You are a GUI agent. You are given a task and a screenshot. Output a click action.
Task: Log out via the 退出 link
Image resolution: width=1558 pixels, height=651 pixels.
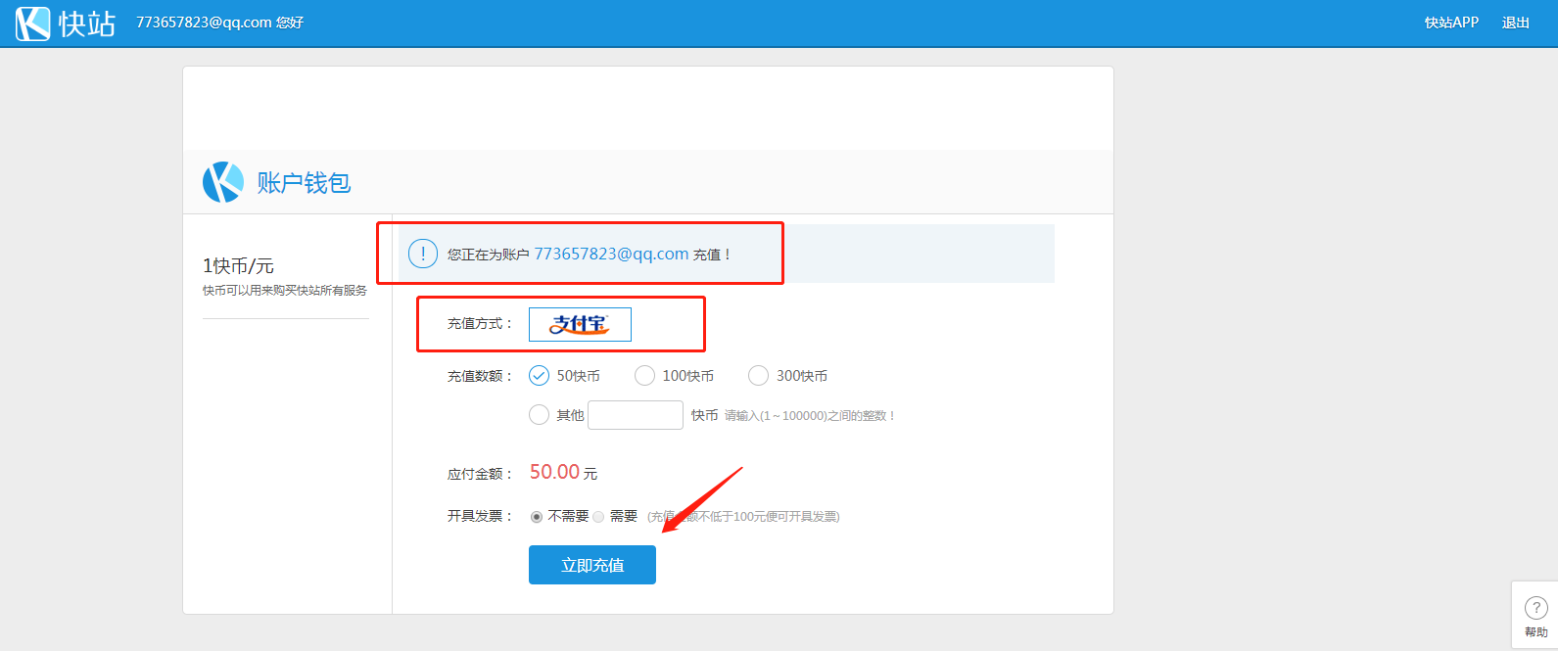pos(1515,23)
